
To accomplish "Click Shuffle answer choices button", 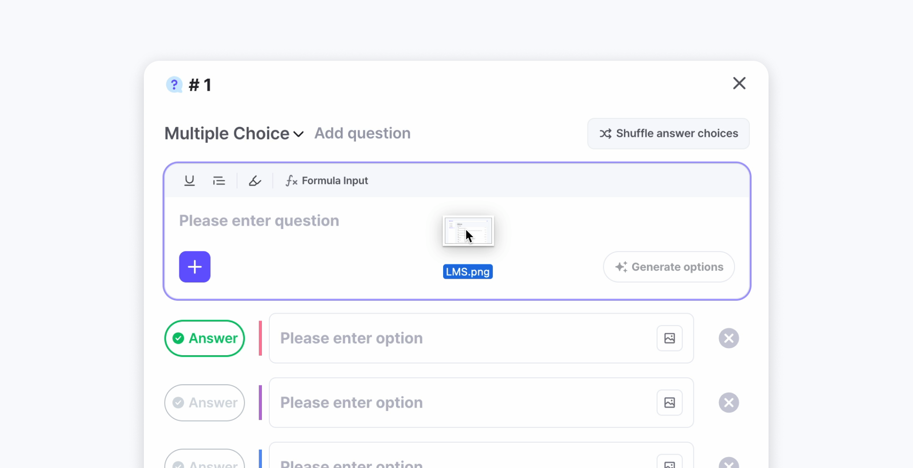I will (668, 134).
